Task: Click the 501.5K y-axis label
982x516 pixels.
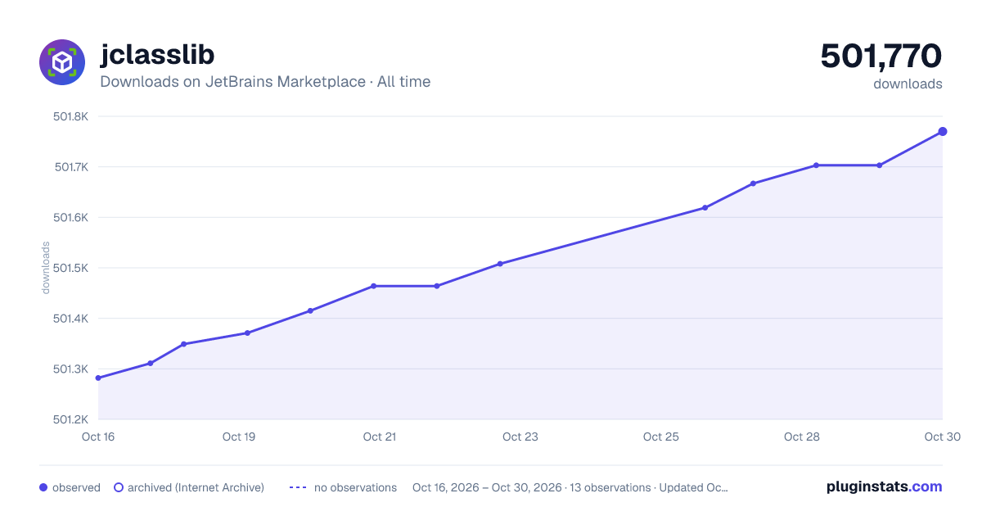Action: tap(70, 268)
